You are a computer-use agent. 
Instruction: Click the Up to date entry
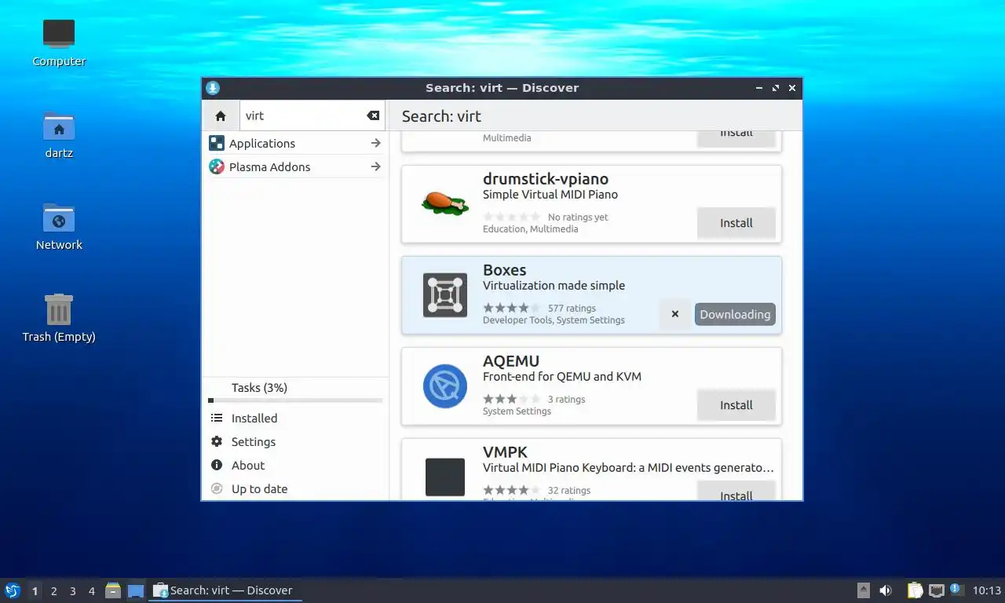(295, 488)
